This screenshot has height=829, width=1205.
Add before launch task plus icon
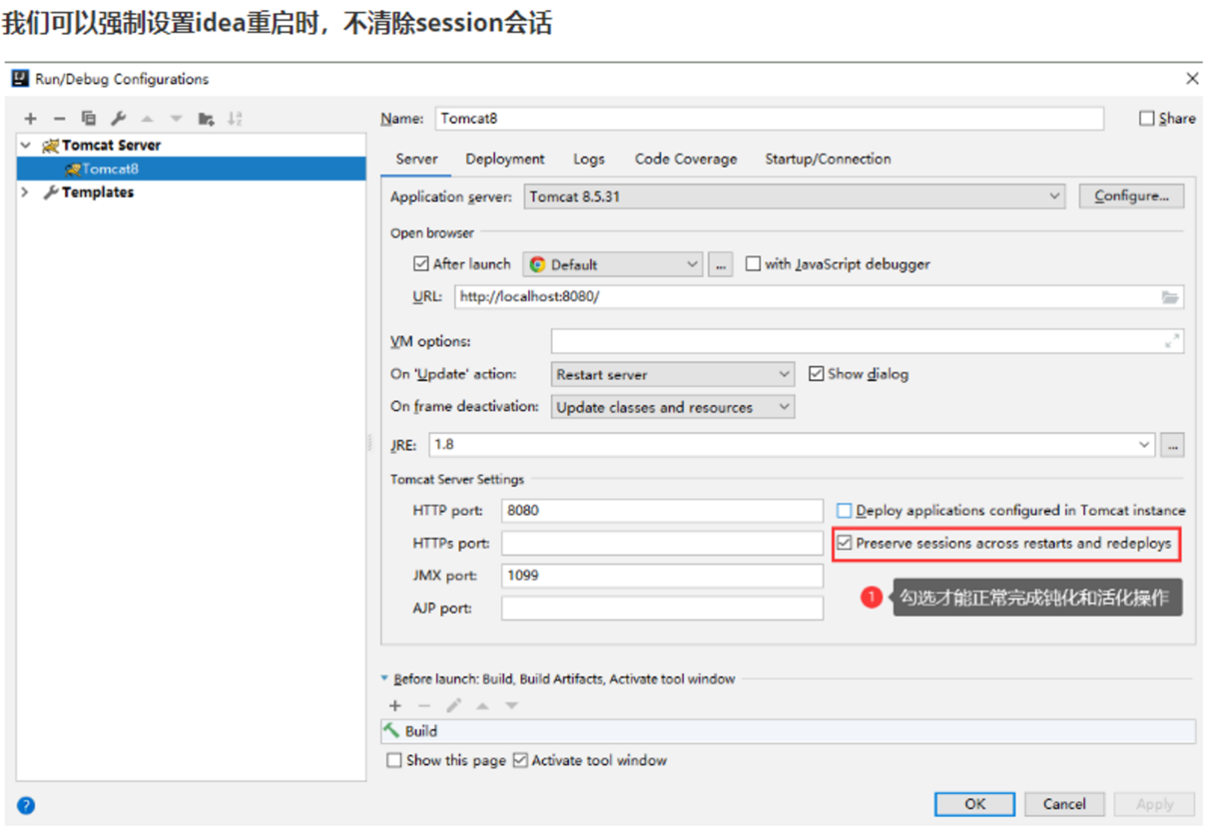tap(395, 705)
